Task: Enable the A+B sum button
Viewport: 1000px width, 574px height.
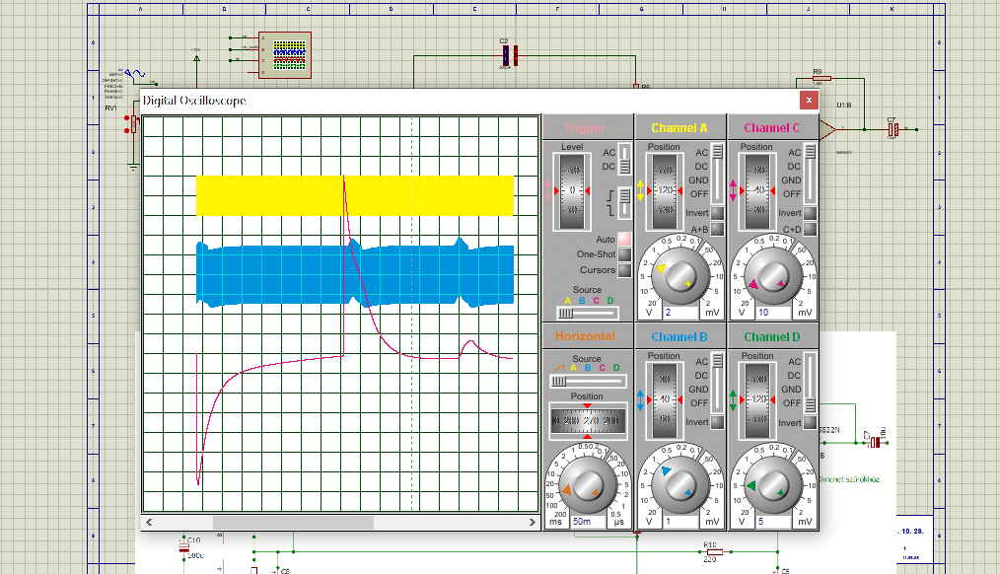Action: pos(717,229)
